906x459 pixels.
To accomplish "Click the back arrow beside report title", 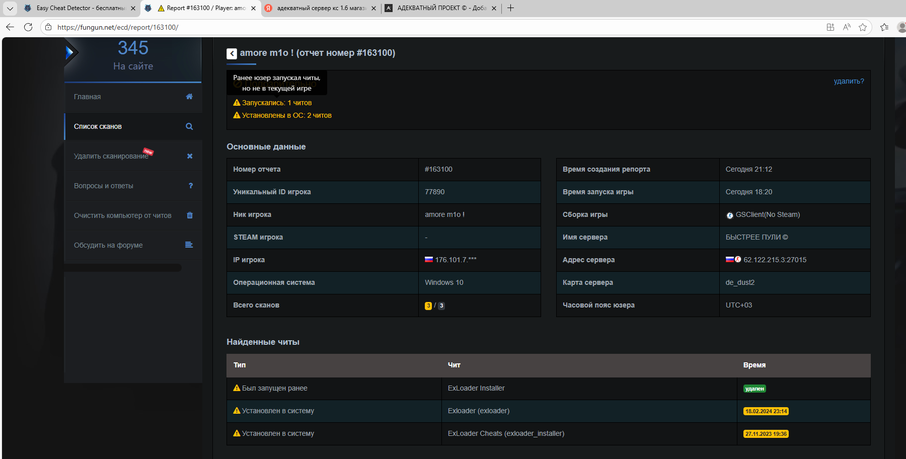I will 232,53.
